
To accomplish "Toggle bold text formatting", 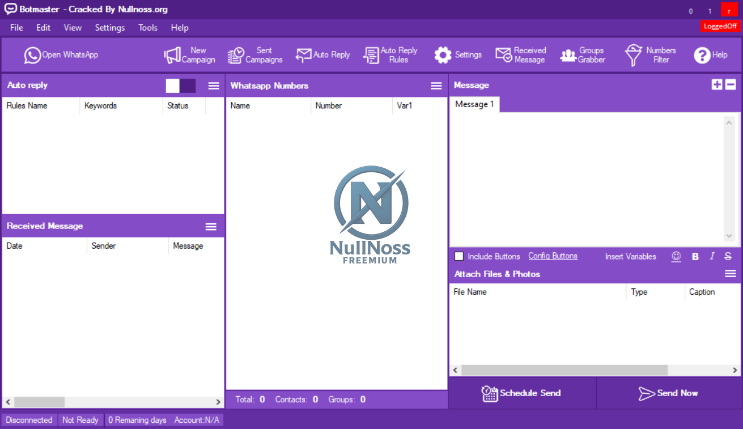I will tap(695, 256).
